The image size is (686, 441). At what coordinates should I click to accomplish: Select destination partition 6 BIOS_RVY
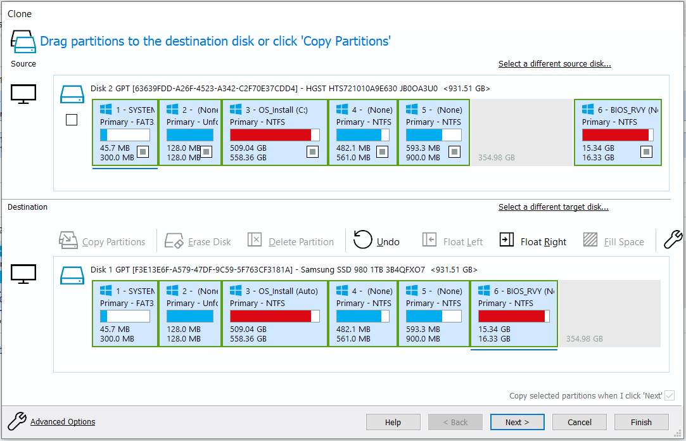[514, 314]
